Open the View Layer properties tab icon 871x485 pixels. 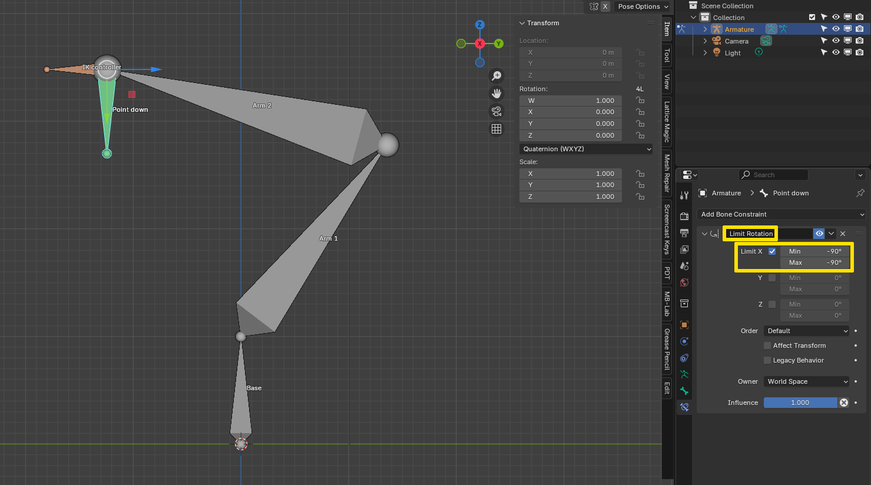[x=684, y=250]
